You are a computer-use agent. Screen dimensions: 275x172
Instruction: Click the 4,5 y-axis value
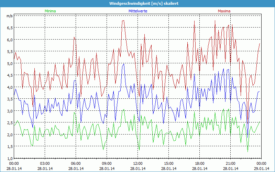(10, 75)
